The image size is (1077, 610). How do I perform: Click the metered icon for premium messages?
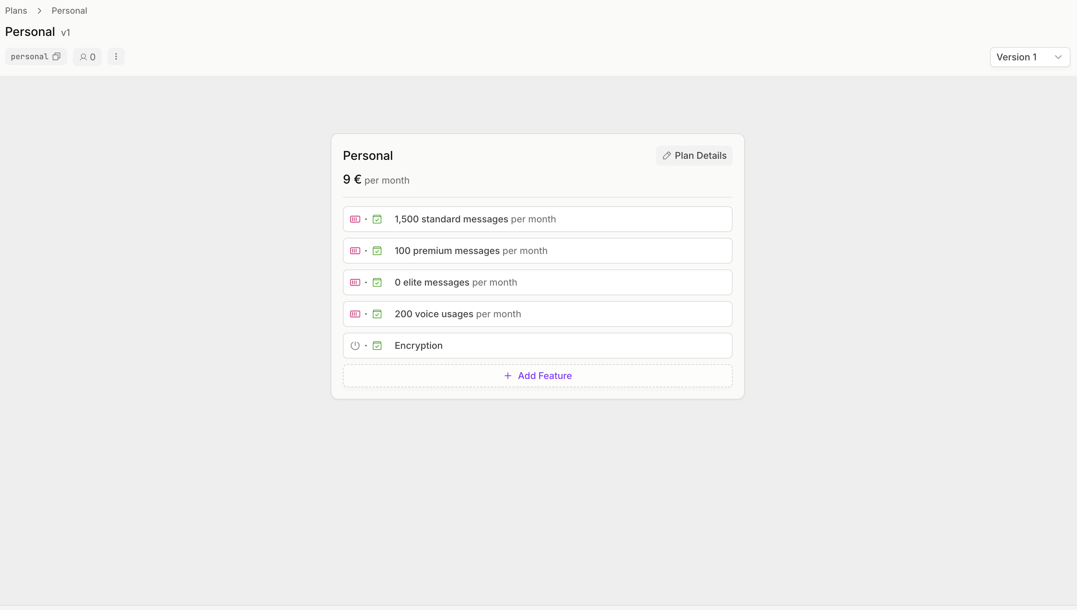[355, 251]
